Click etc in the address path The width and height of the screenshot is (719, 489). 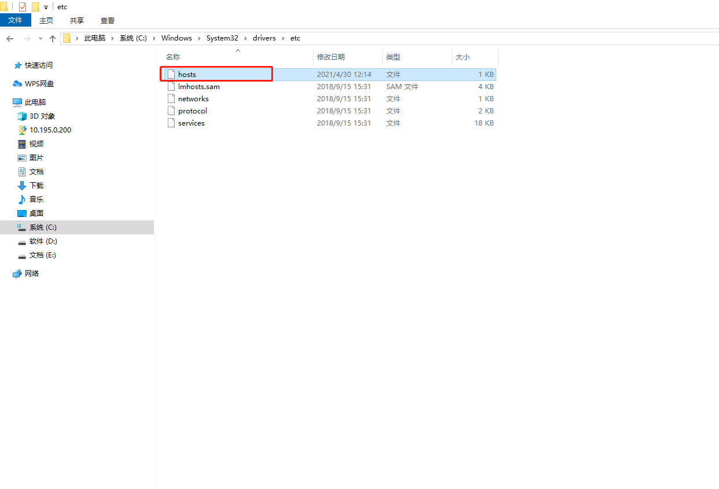pyautogui.click(x=295, y=38)
